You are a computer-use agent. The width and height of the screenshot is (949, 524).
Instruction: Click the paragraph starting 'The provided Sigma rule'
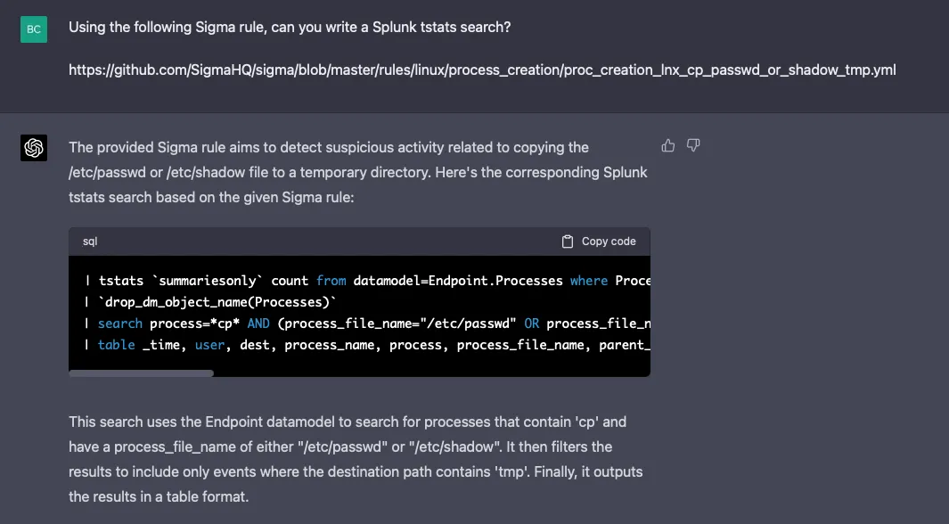(x=357, y=173)
